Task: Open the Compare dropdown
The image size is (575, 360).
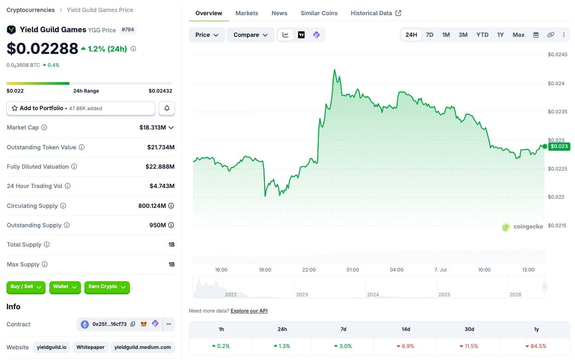Action: coord(251,35)
